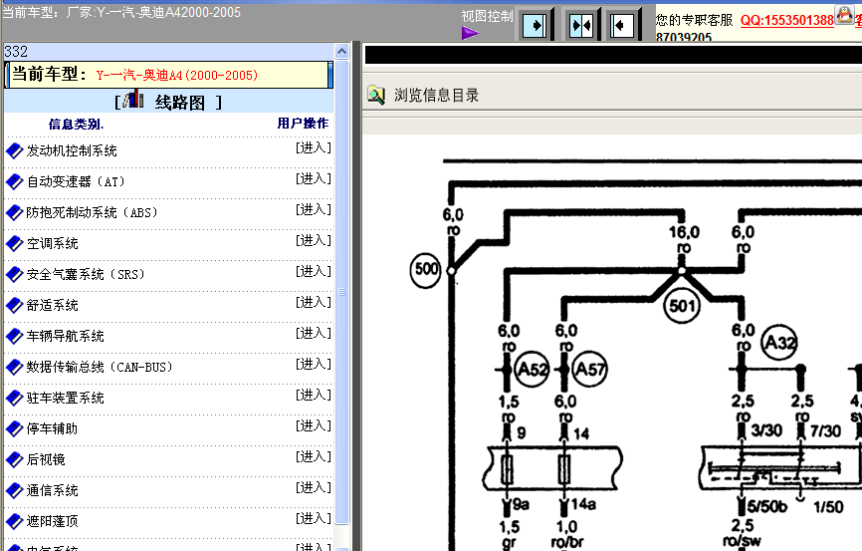Click [进入] for 防抱死制动系统（ABS）
The image size is (862, 551).
(314, 209)
